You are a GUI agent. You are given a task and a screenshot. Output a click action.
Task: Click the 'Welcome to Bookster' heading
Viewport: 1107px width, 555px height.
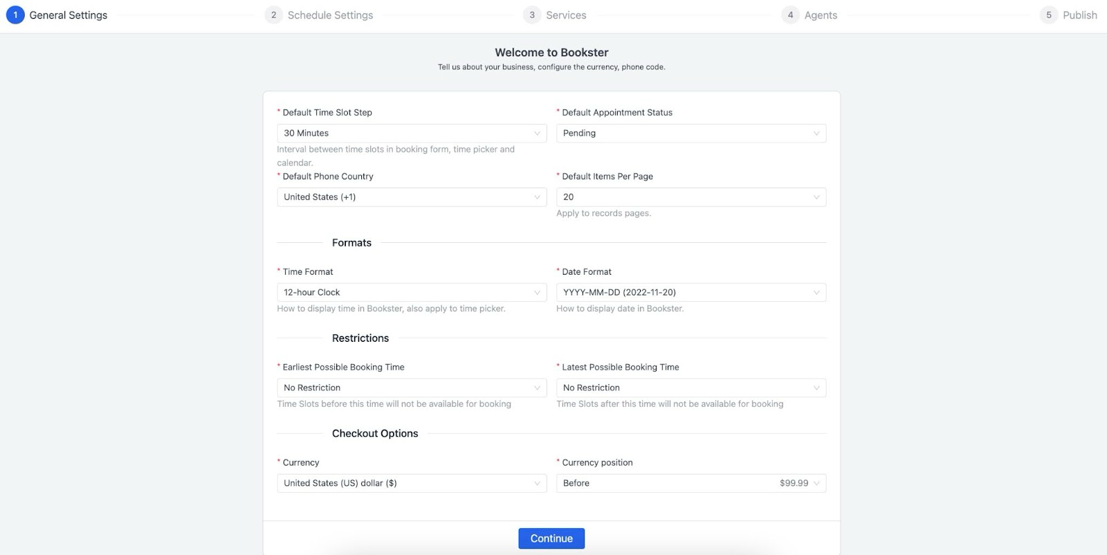pos(551,53)
